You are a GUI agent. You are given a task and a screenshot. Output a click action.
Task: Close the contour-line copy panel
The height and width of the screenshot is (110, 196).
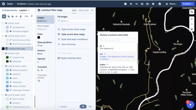coord(92,10)
